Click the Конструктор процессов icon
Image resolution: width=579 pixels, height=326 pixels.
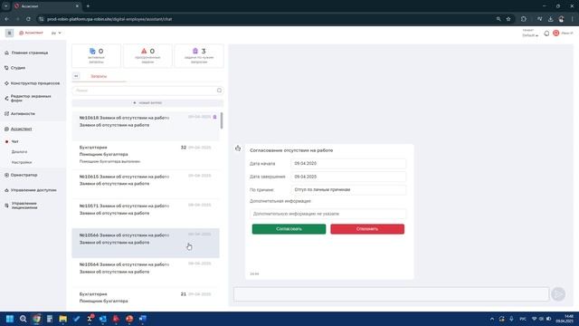(6, 83)
